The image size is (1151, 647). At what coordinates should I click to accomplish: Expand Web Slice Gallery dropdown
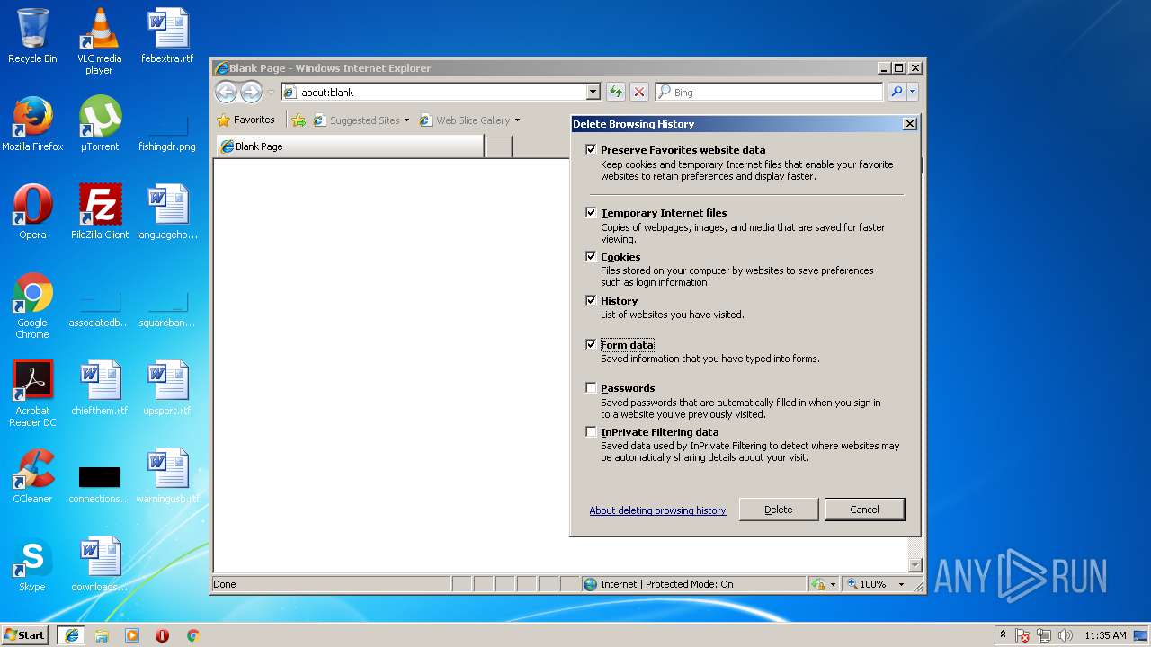(x=517, y=120)
